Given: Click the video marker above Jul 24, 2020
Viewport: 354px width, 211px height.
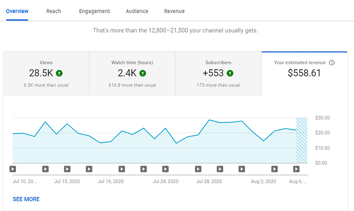Looking at the screenshot, I should [x=165, y=169].
